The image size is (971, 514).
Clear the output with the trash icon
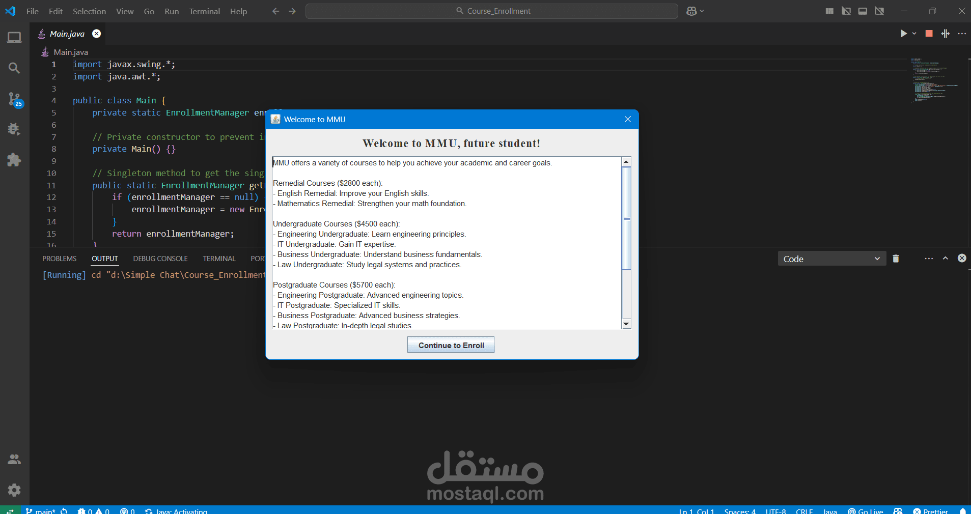896,259
